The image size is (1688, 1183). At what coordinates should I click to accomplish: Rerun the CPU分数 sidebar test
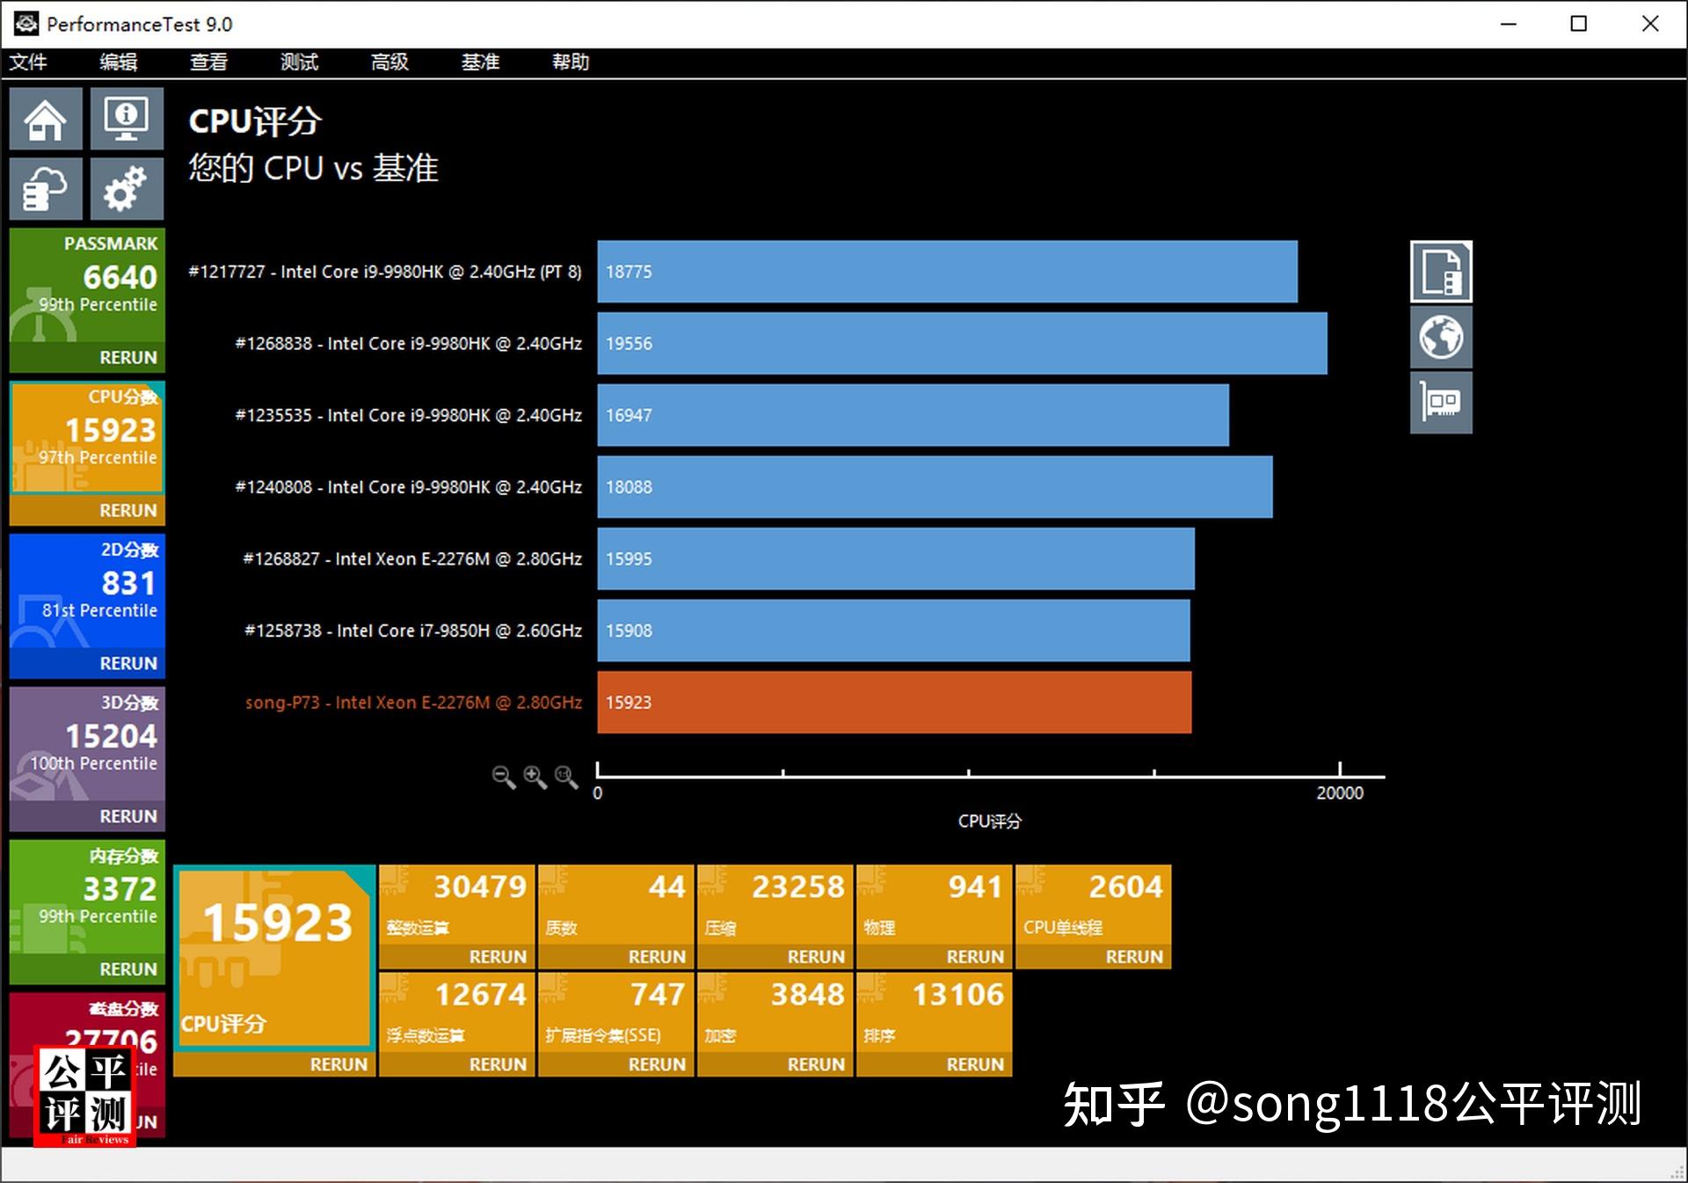[x=87, y=510]
